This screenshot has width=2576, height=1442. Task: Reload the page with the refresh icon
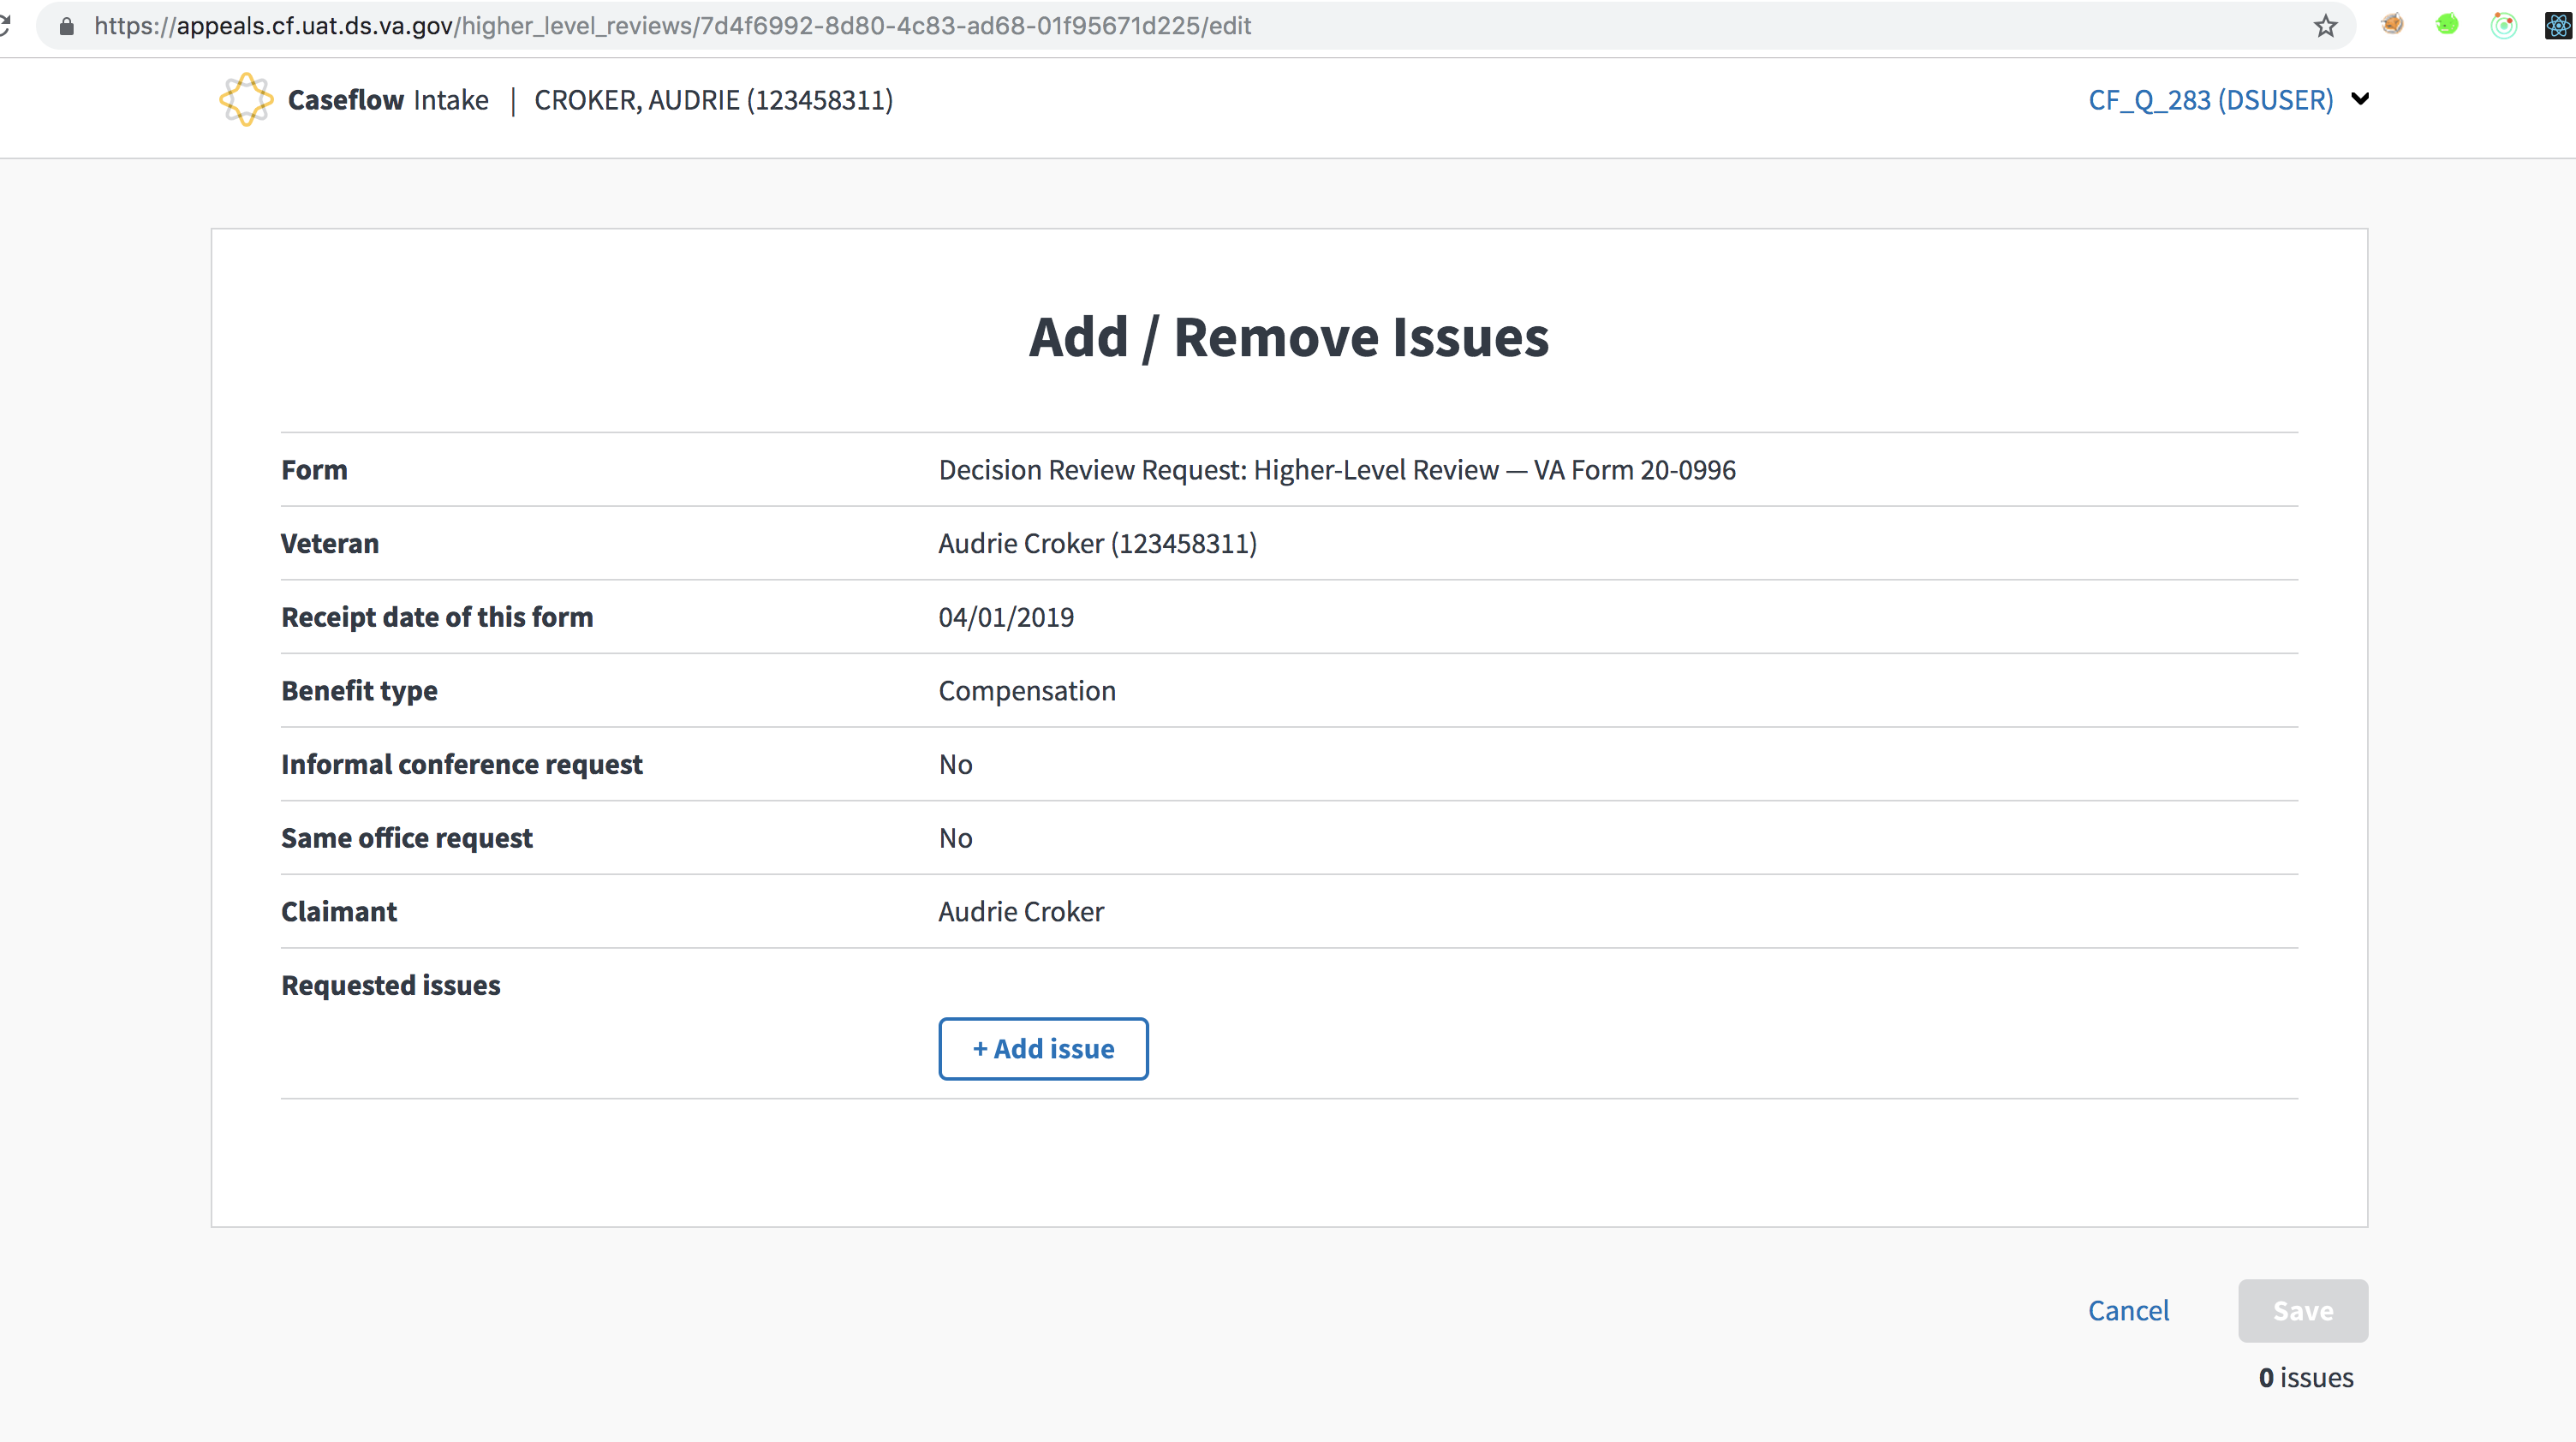click(5, 26)
